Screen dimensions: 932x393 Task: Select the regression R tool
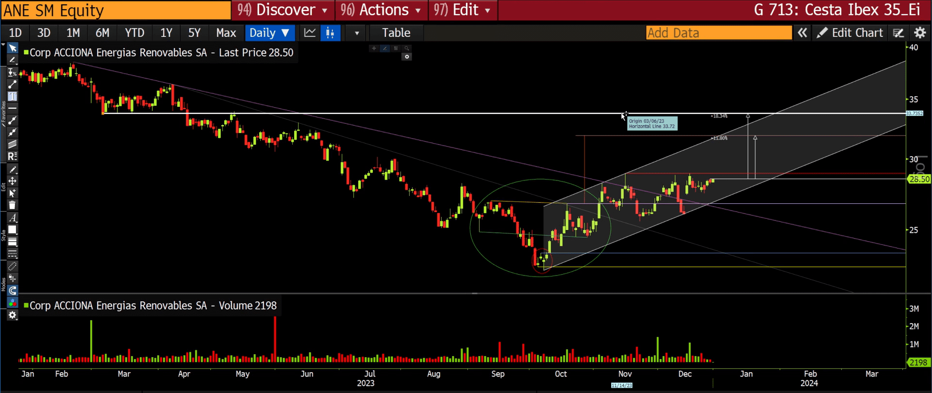13,156
